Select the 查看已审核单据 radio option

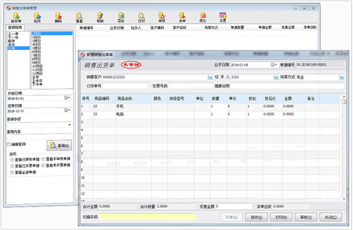click(x=12, y=159)
